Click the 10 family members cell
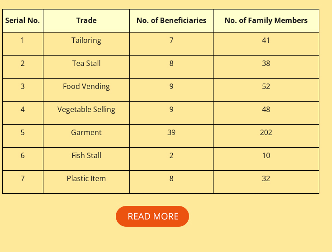Screen dimensions: 332x252 tap(266, 159)
